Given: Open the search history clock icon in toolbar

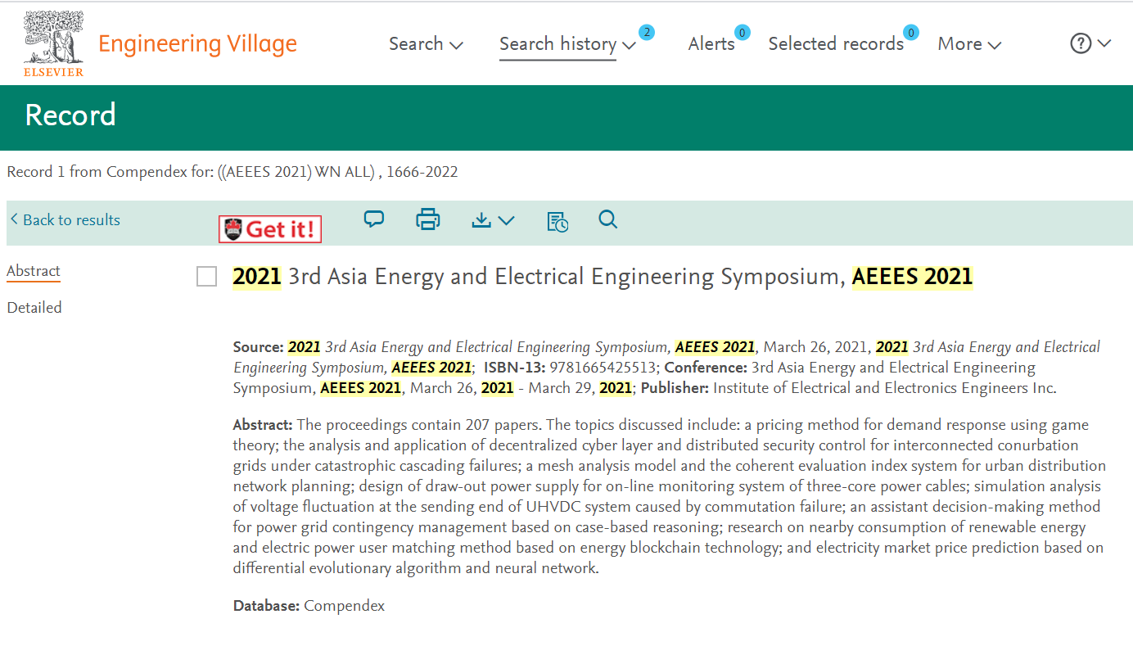Looking at the screenshot, I should tap(557, 221).
